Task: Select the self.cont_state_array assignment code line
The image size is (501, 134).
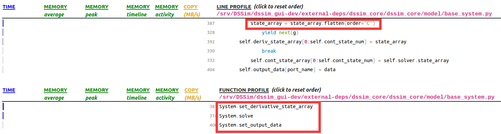Action: click(350, 60)
